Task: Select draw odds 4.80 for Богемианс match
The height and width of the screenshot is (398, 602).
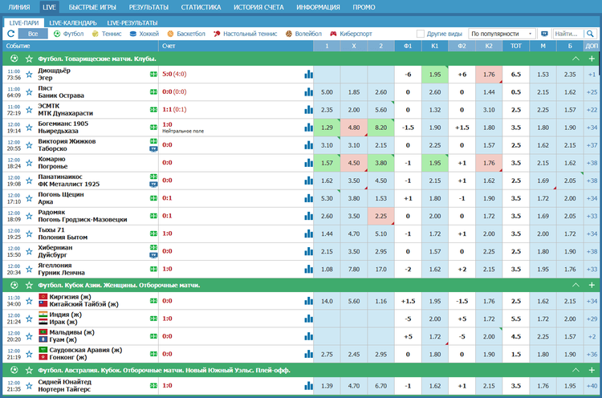Action: [354, 128]
